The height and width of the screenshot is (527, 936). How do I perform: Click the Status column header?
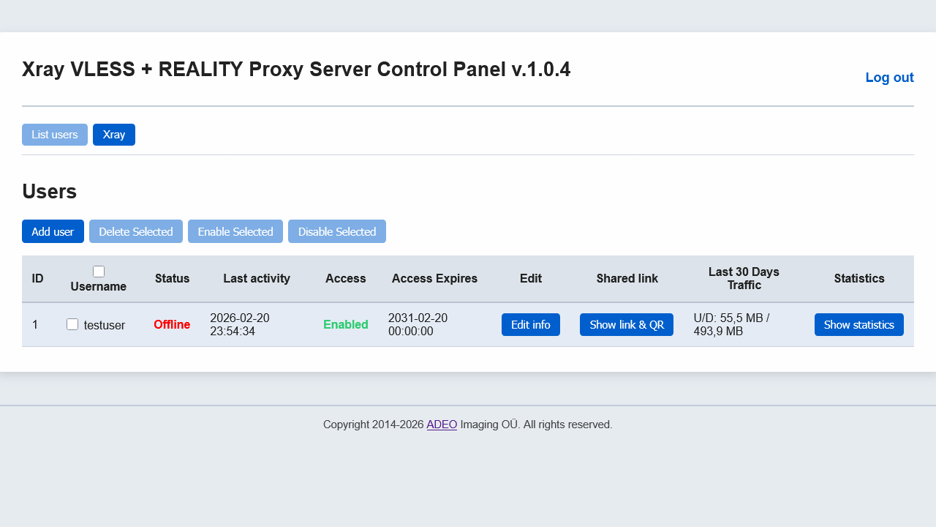pyautogui.click(x=173, y=278)
